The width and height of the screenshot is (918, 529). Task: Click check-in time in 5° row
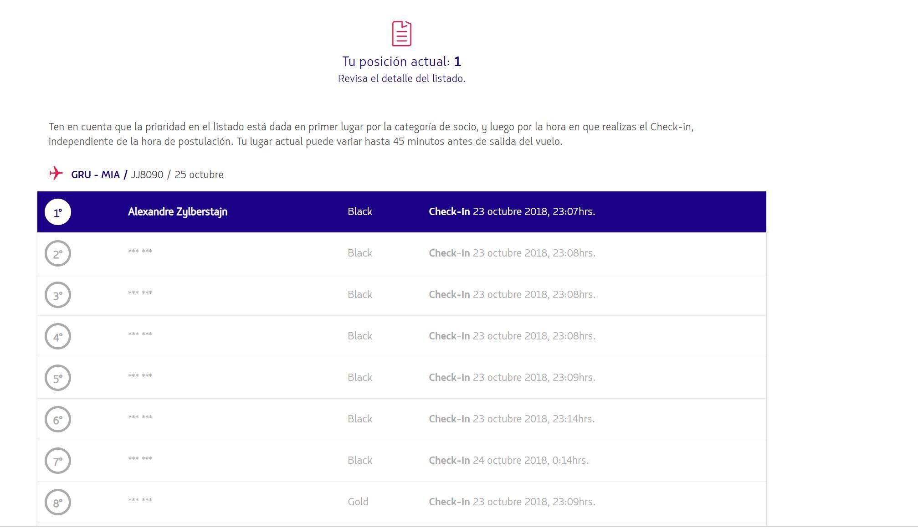pos(512,377)
